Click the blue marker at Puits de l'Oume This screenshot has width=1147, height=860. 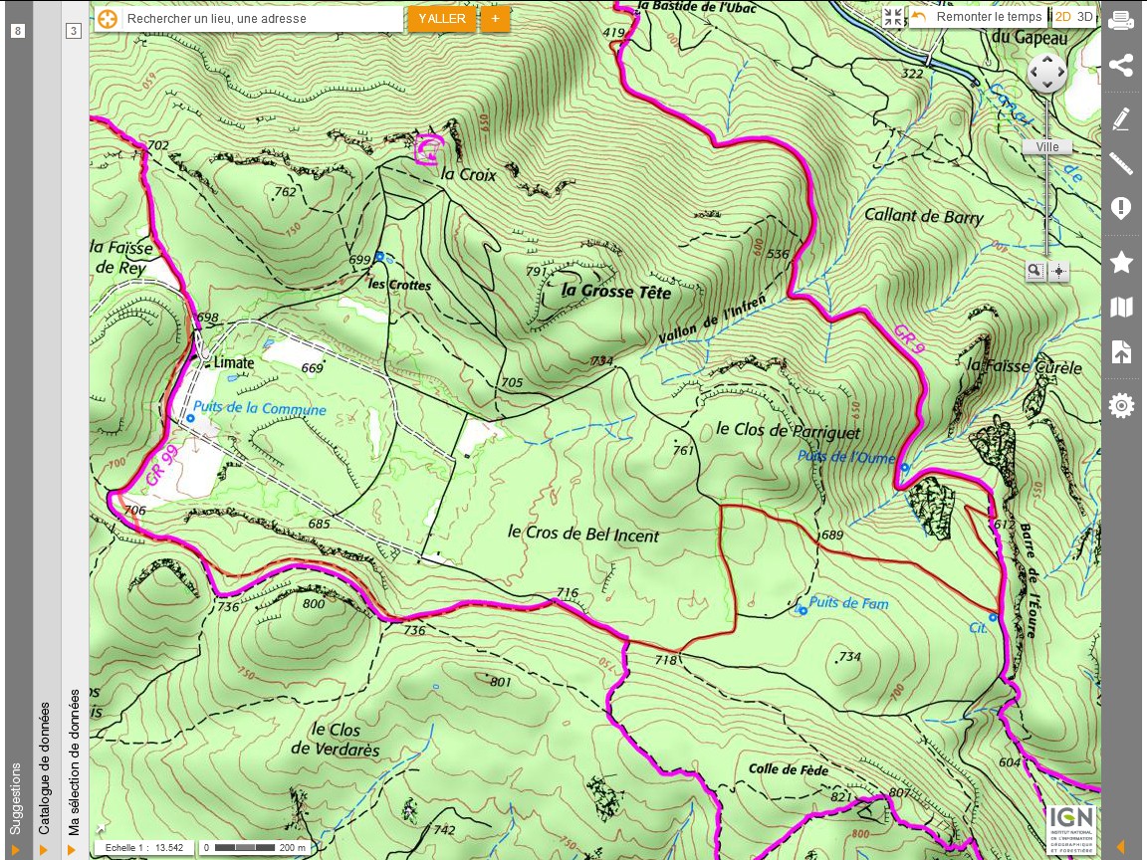905,467
